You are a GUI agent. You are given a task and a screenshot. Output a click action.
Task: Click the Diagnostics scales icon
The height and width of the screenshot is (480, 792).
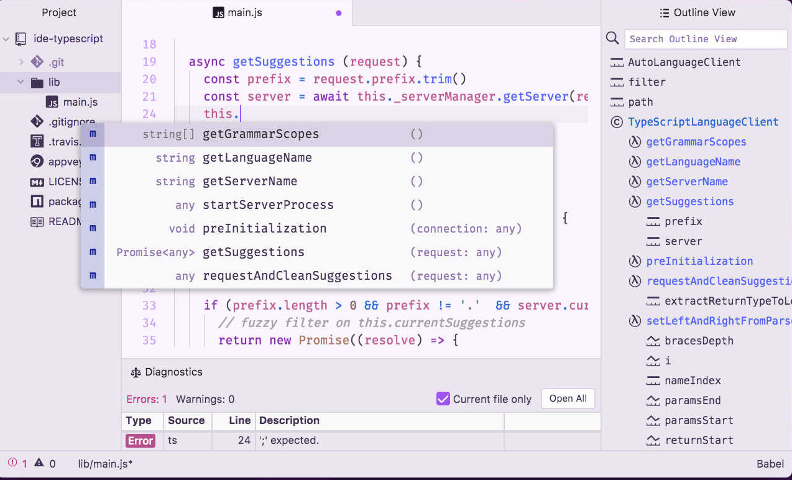(136, 372)
